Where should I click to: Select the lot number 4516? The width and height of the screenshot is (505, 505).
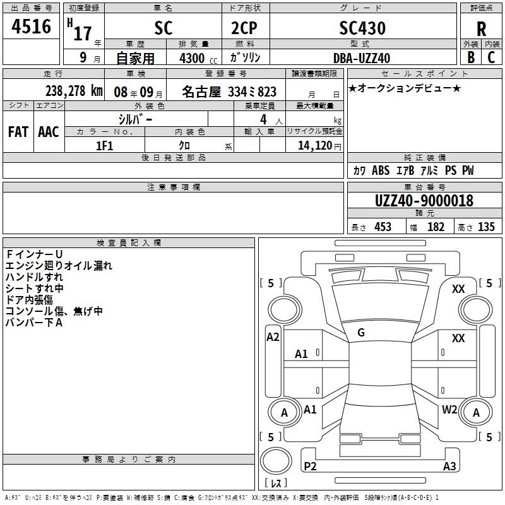[32, 27]
